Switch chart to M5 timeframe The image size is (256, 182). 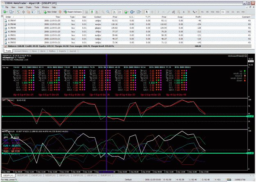pyautogui.click(x=207, y=12)
